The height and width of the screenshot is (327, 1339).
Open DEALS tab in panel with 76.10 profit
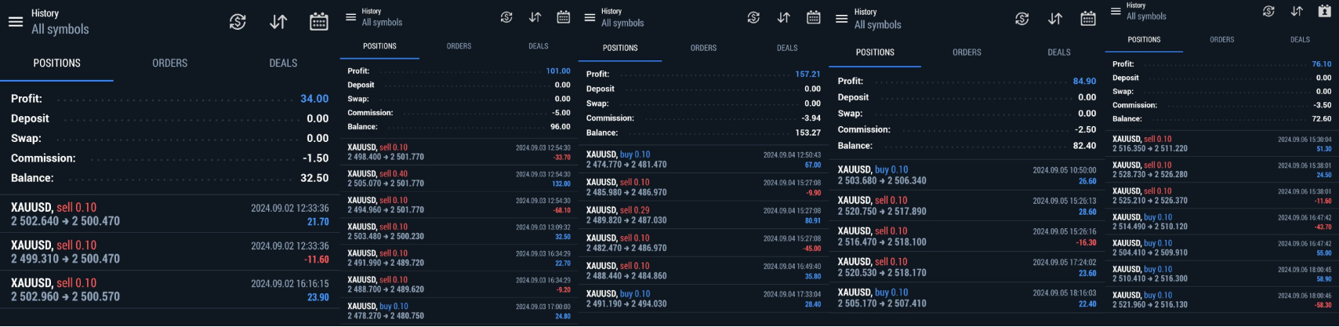pos(1300,39)
